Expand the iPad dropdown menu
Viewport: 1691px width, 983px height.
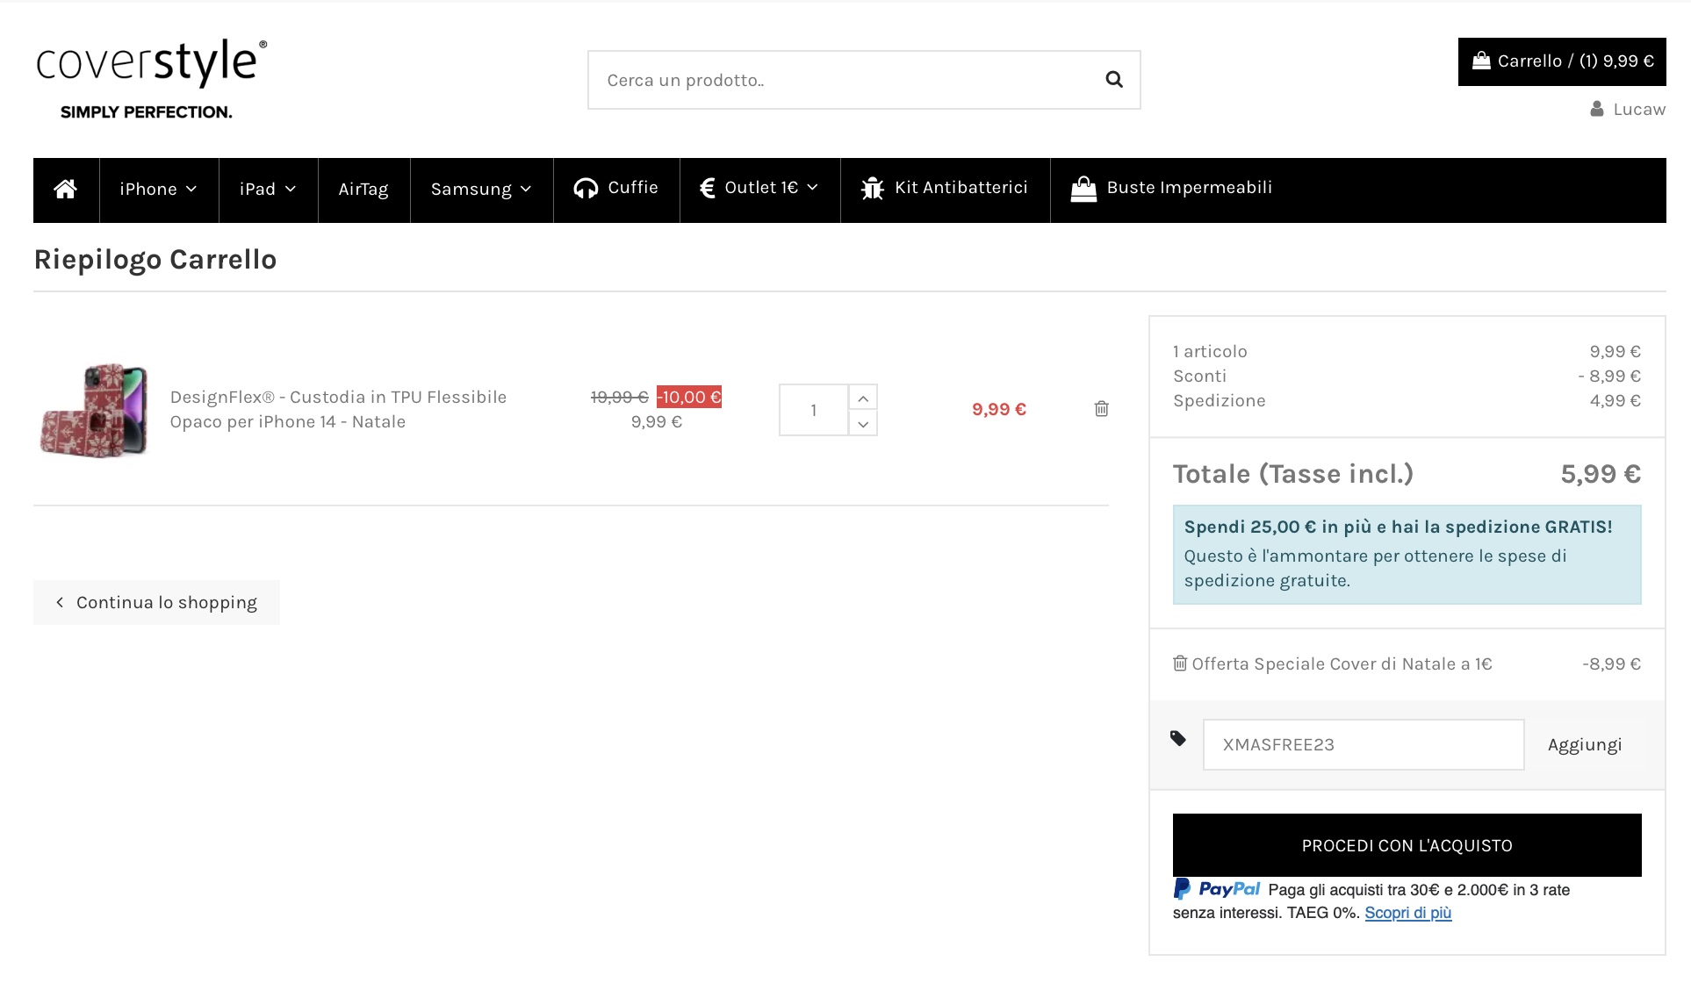[268, 190]
